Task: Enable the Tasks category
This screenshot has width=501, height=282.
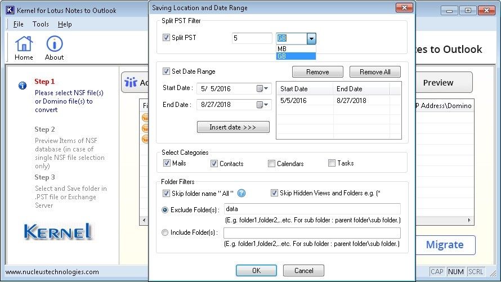Action: click(332, 163)
